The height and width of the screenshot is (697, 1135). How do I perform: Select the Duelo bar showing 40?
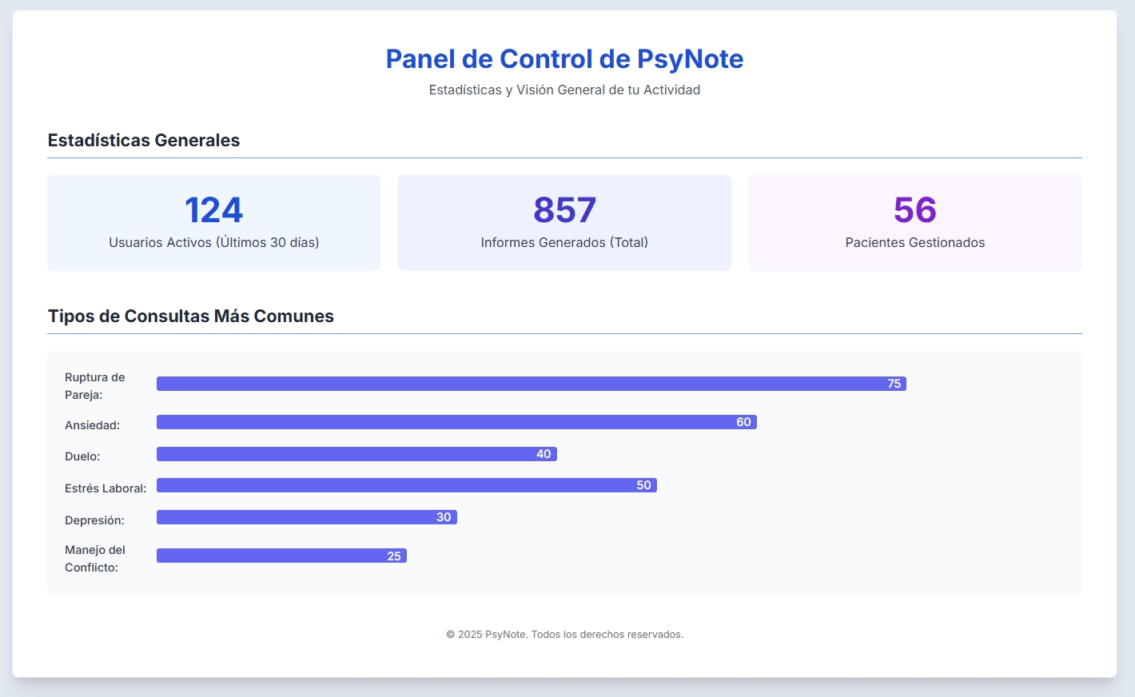[x=356, y=454]
